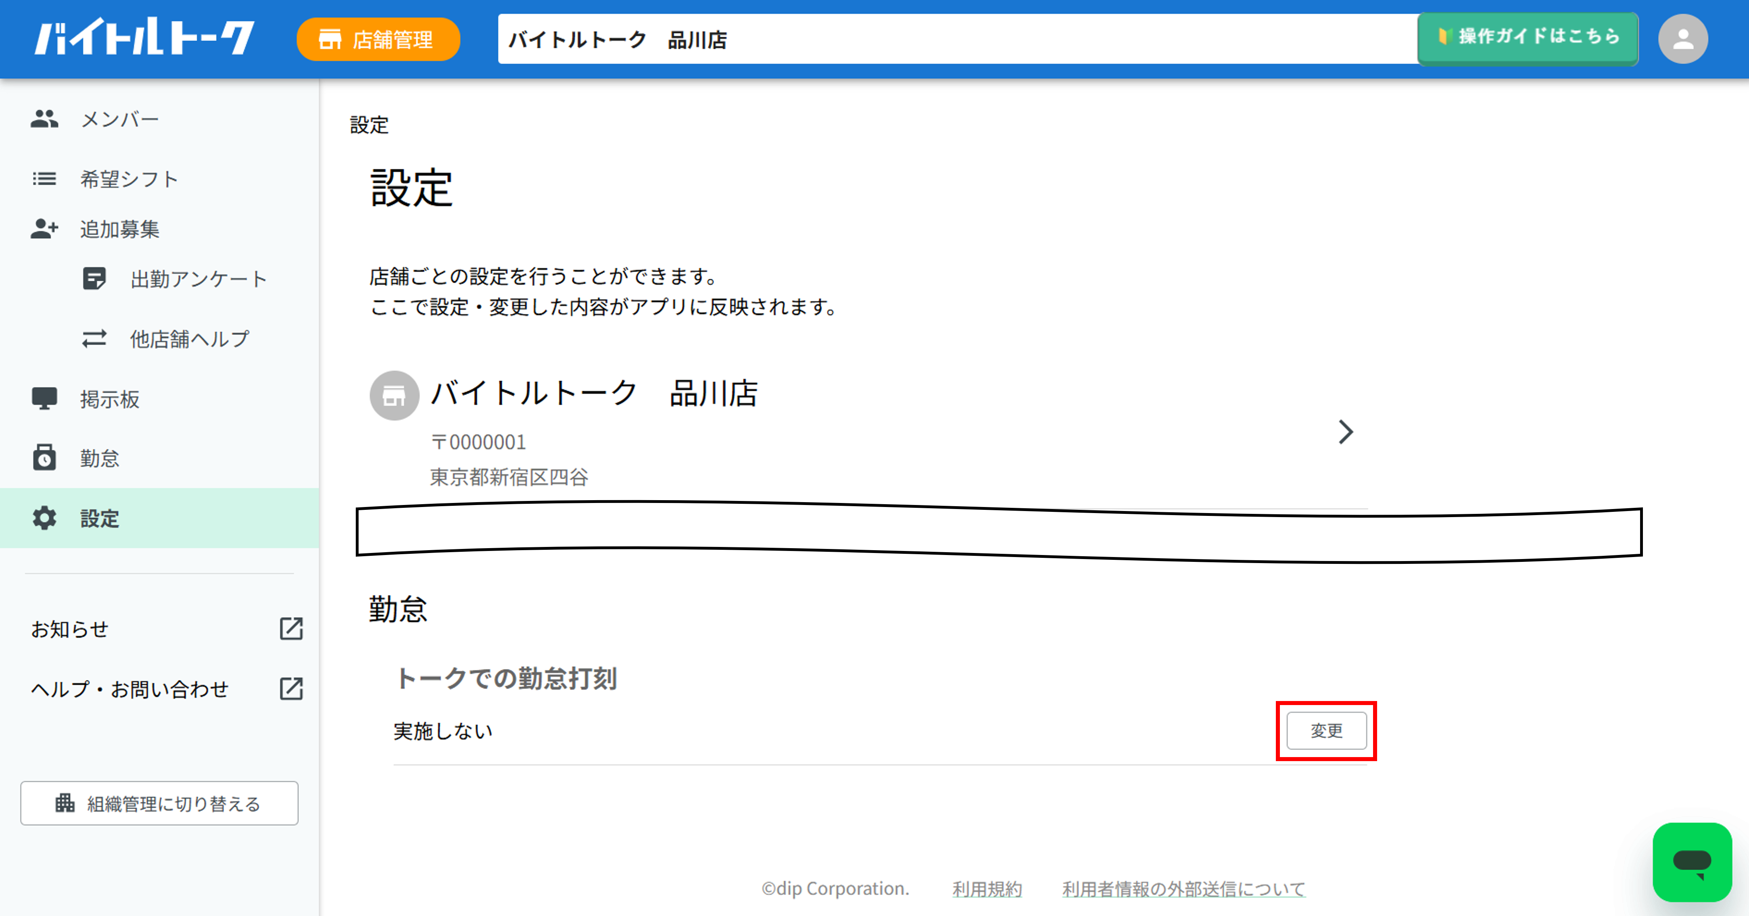Click the 希望シフト list icon
The width and height of the screenshot is (1749, 916).
pos(44,179)
